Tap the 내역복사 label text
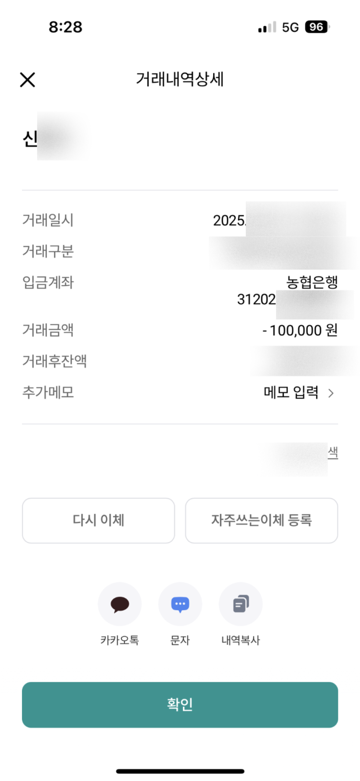The image size is (360, 781). [240, 640]
